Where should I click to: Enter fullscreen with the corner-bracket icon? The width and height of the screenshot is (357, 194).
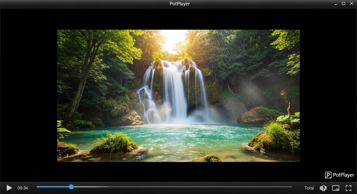[x=348, y=188]
